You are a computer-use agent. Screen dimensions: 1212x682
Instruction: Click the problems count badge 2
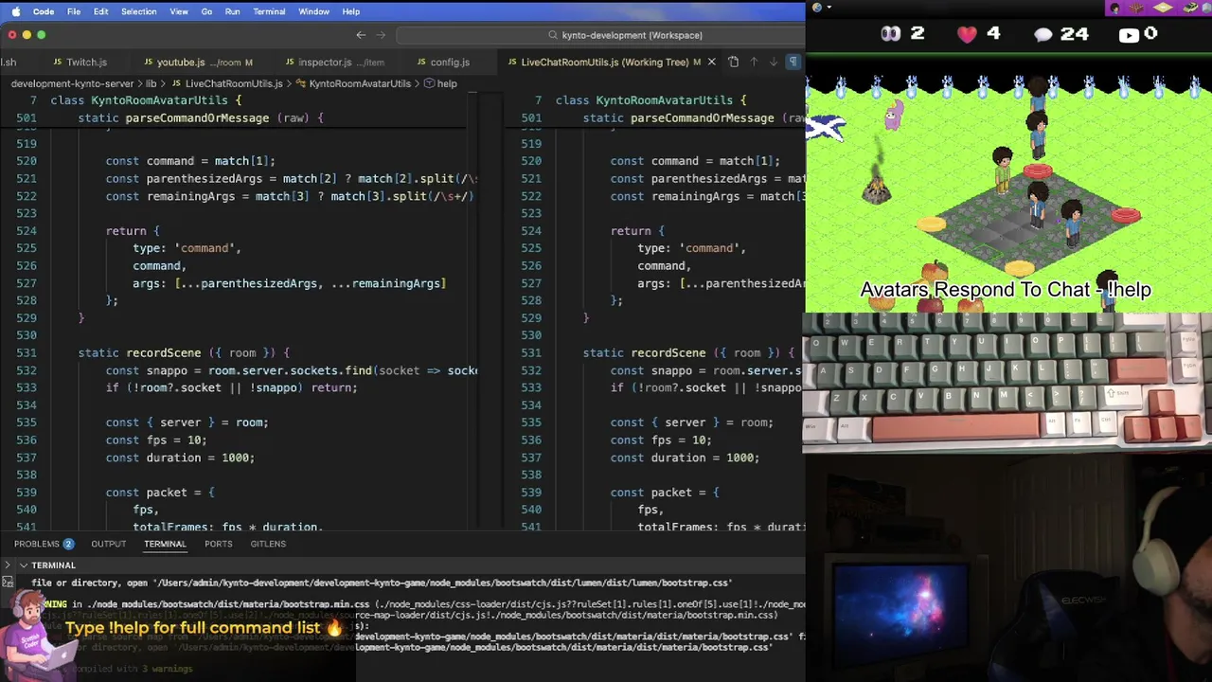[68, 544]
